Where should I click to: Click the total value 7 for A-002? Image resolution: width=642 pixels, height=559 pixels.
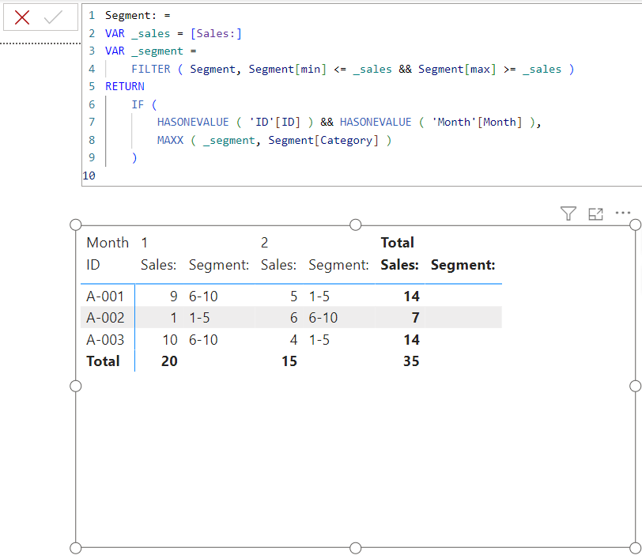click(x=416, y=318)
